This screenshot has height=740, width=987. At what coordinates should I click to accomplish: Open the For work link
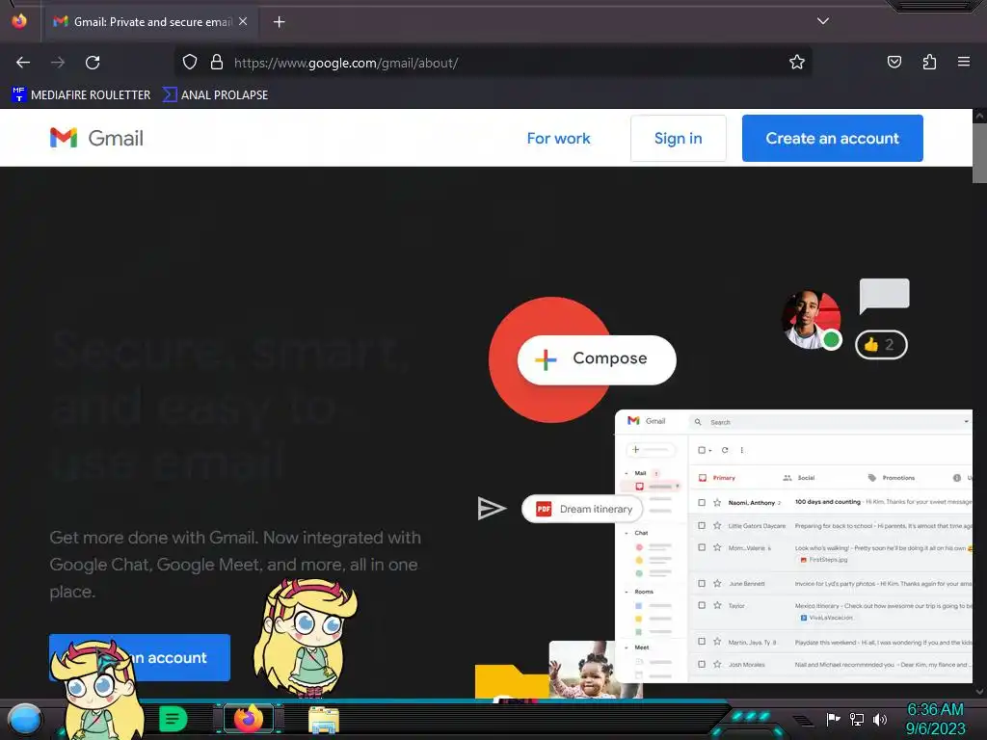tap(558, 139)
